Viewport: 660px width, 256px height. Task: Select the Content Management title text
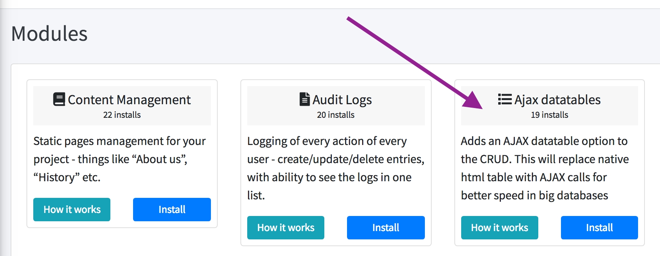[x=129, y=100]
